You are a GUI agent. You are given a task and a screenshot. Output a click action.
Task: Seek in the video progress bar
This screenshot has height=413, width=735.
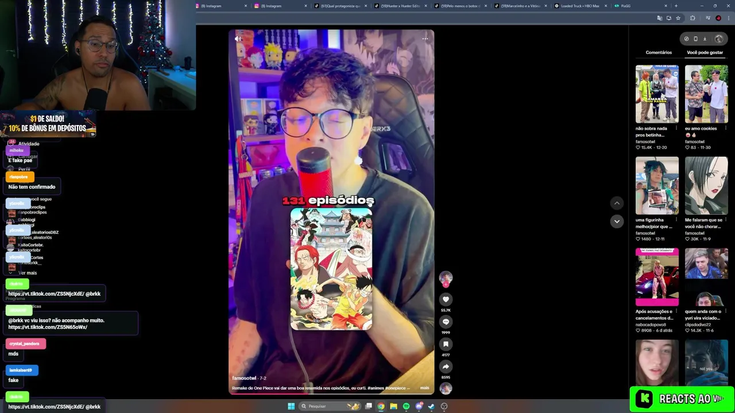331,393
